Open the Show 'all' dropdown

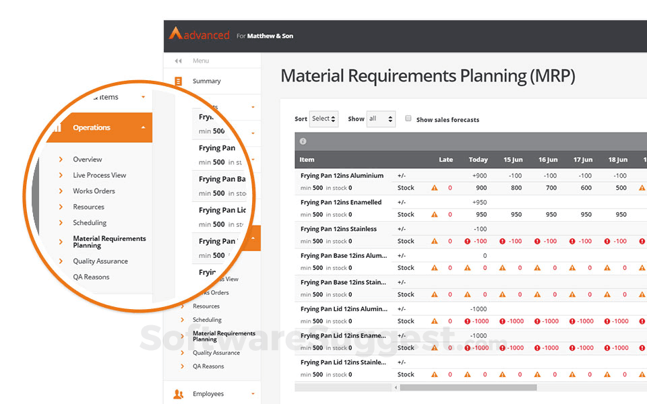(381, 119)
